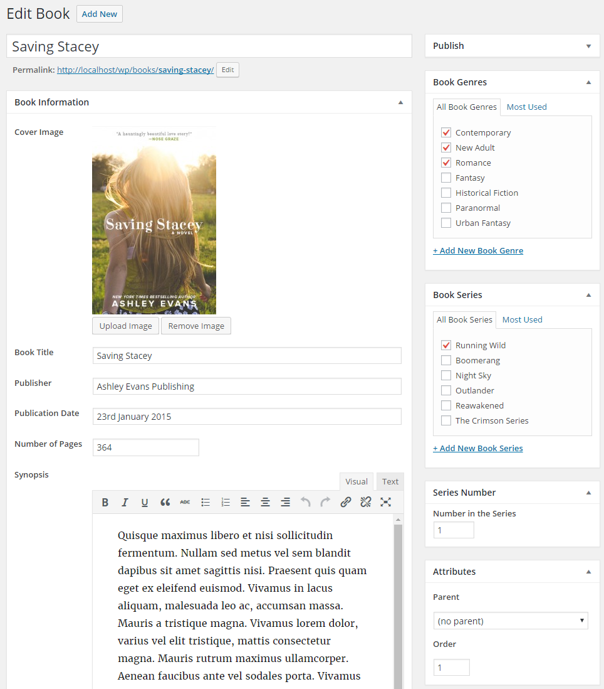Collapse the Book Series panel

(x=588, y=295)
